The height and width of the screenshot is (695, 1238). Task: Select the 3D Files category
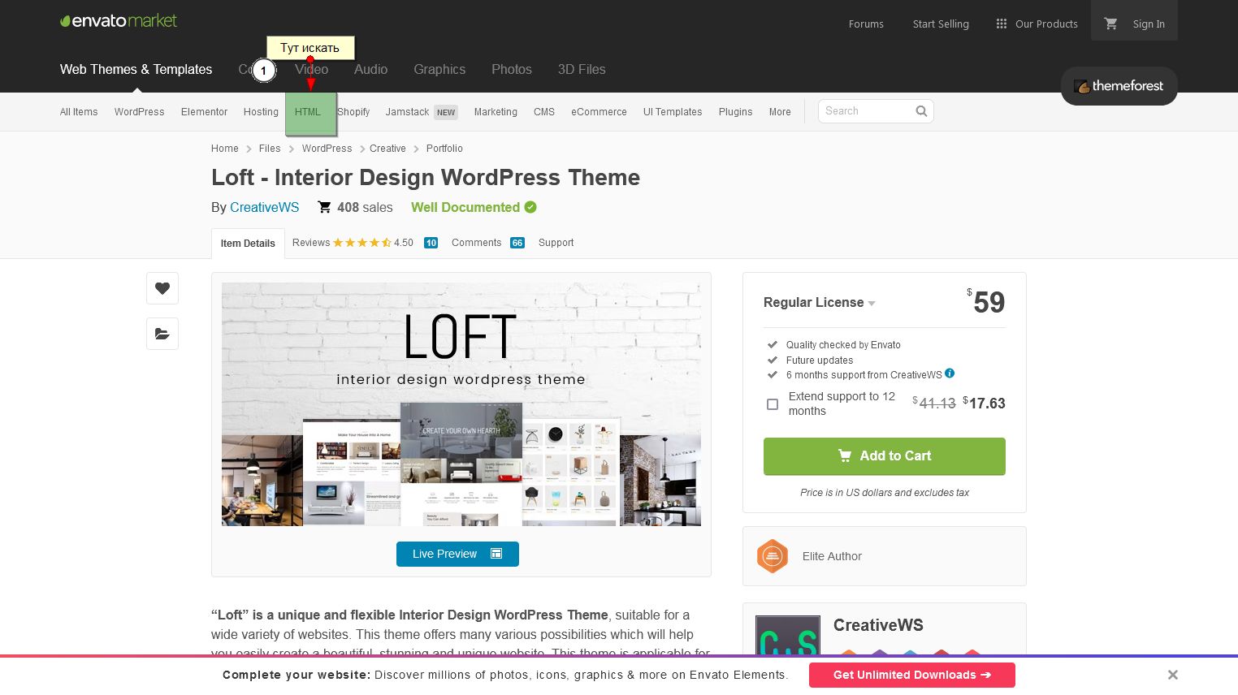(582, 70)
